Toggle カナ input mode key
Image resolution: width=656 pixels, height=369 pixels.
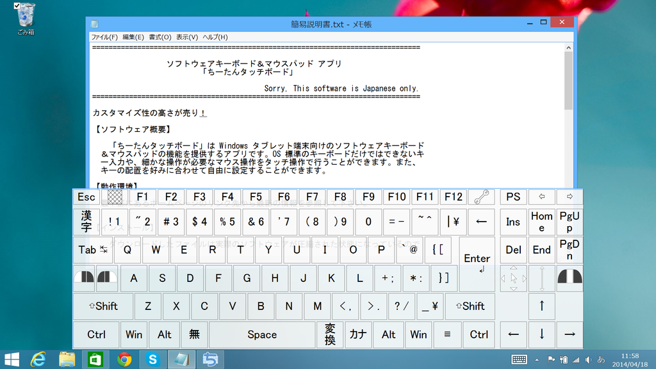point(359,334)
